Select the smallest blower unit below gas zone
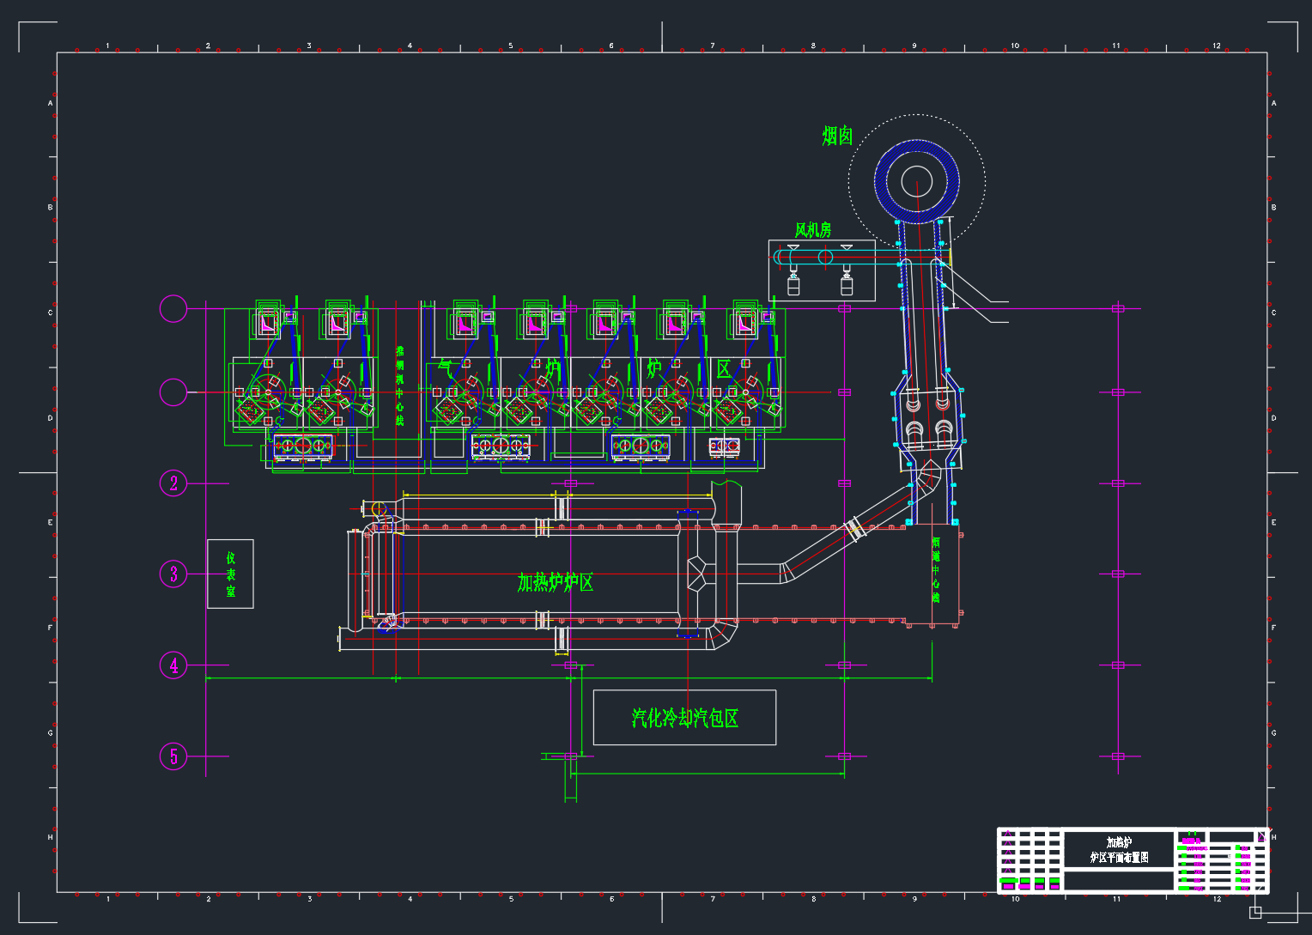 (724, 446)
